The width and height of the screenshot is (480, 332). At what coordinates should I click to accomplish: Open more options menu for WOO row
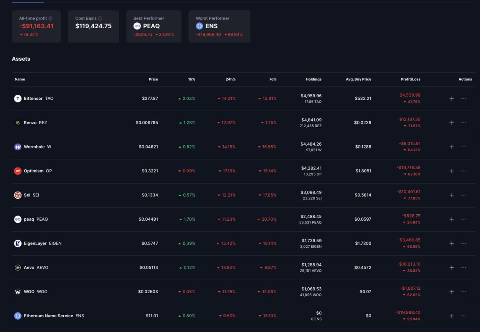pyautogui.click(x=464, y=292)
